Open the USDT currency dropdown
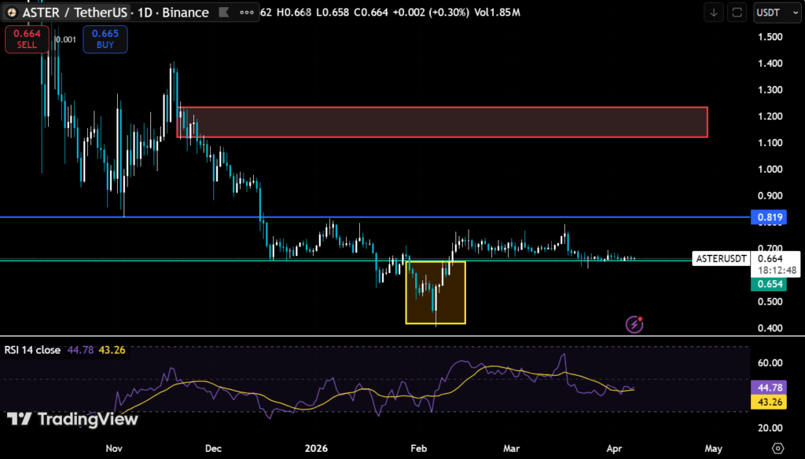This screenshot has width=805, height=459. click(777, 13)
